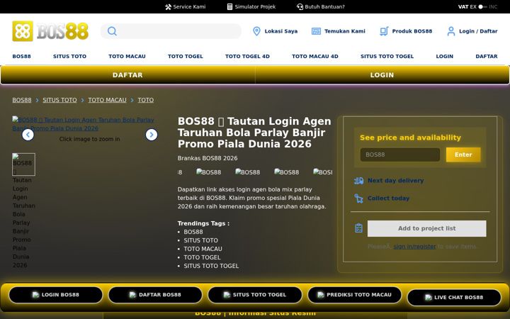The height and width of the screenshot is (319, 510).
Task: Click Next day delivery text
Action: 395,181
